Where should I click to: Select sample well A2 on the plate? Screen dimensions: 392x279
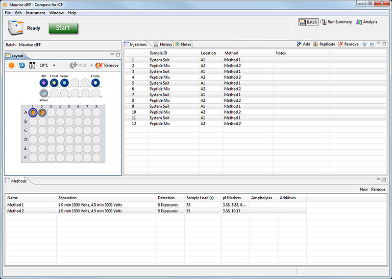[x=42, y=113]
